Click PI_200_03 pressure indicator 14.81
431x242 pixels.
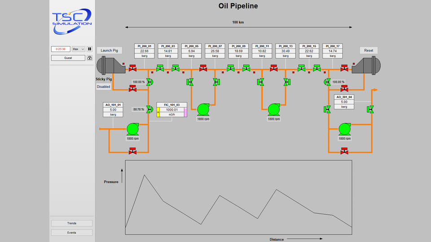pyautogui.click(x=168, y=51)
